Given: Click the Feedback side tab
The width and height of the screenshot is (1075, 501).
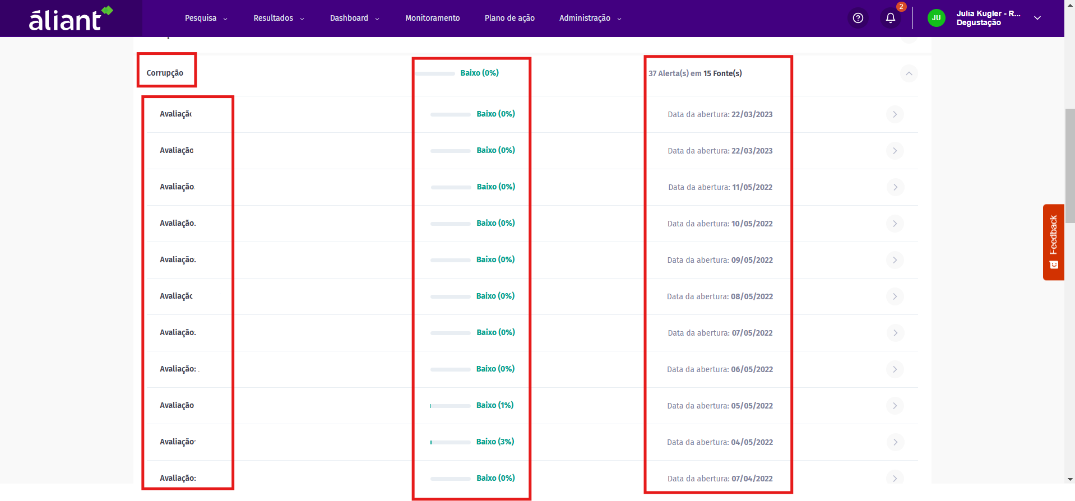Looking at the screenshot, I should (x=1053, y=242).
